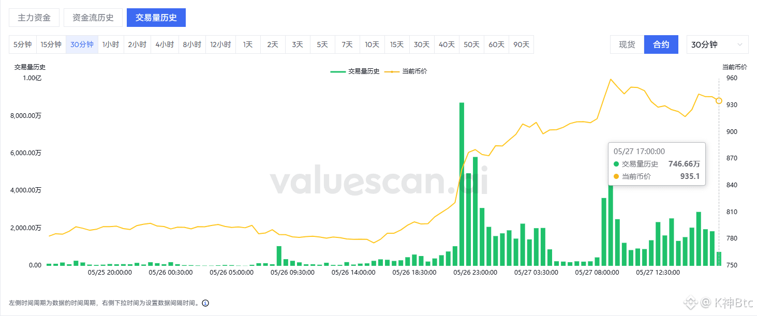Click the last volume bar at 05/27 17:00
This screenshot has height=316, width=757.
click(719, 259)
